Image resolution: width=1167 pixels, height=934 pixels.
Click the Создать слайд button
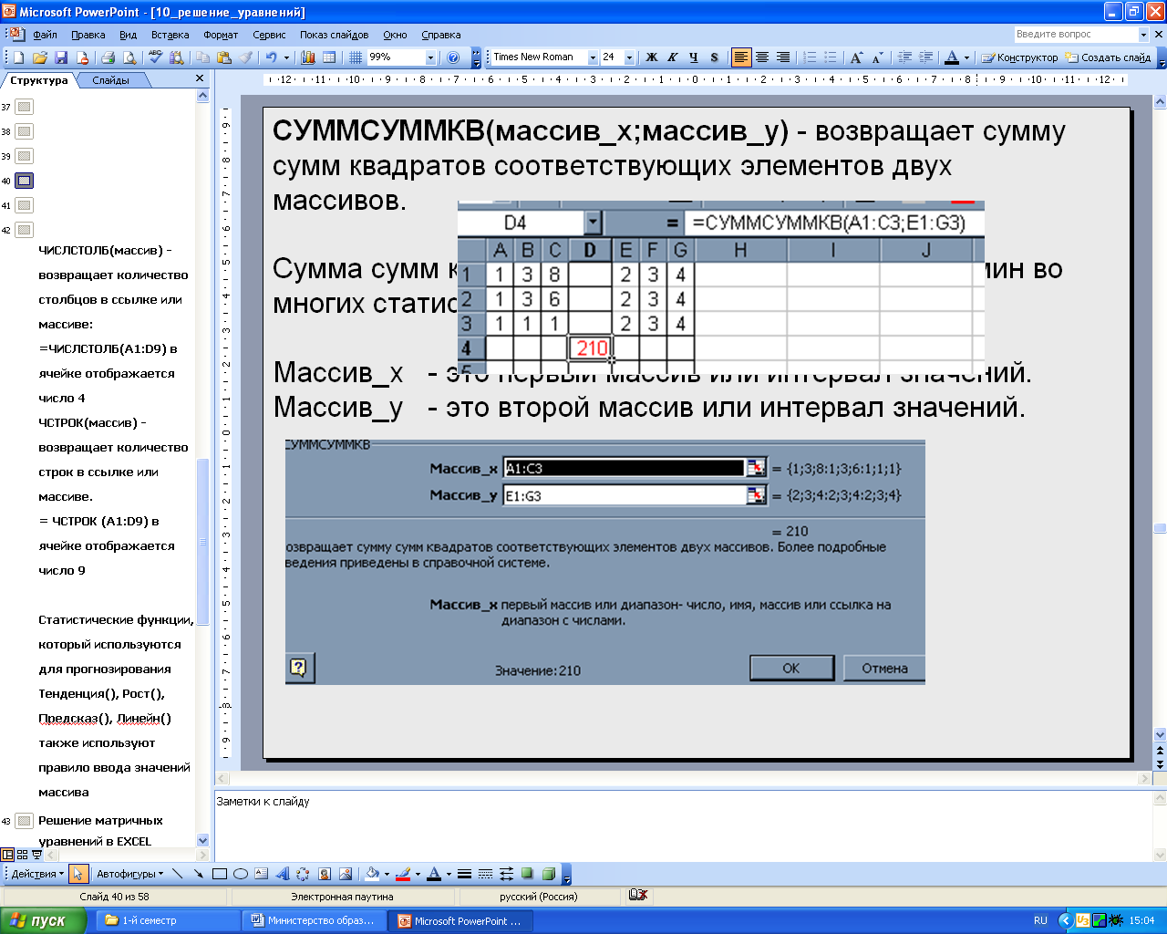click(1108, 57)
